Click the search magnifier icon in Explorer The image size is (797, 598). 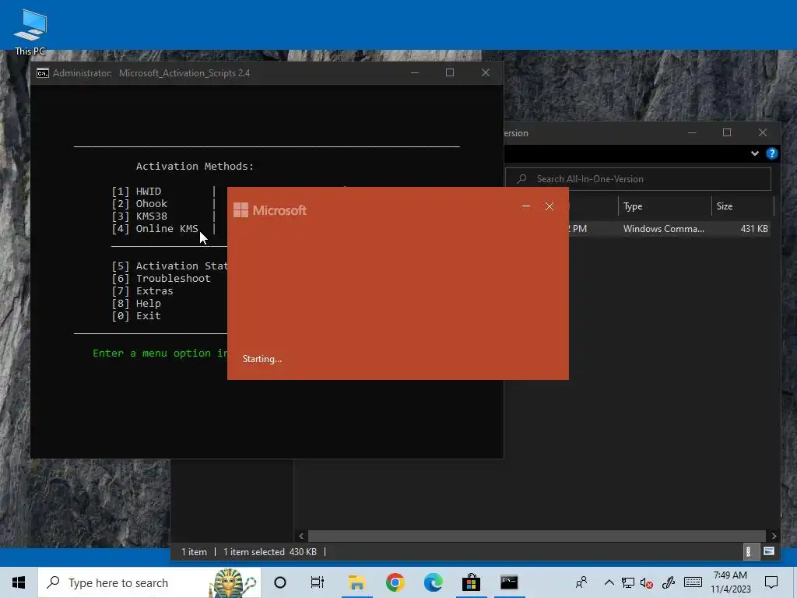521,179
